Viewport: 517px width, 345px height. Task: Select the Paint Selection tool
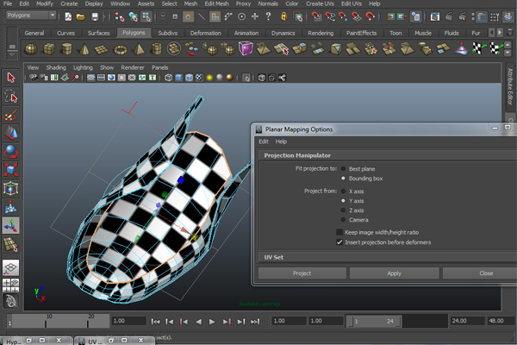(11, 115)
